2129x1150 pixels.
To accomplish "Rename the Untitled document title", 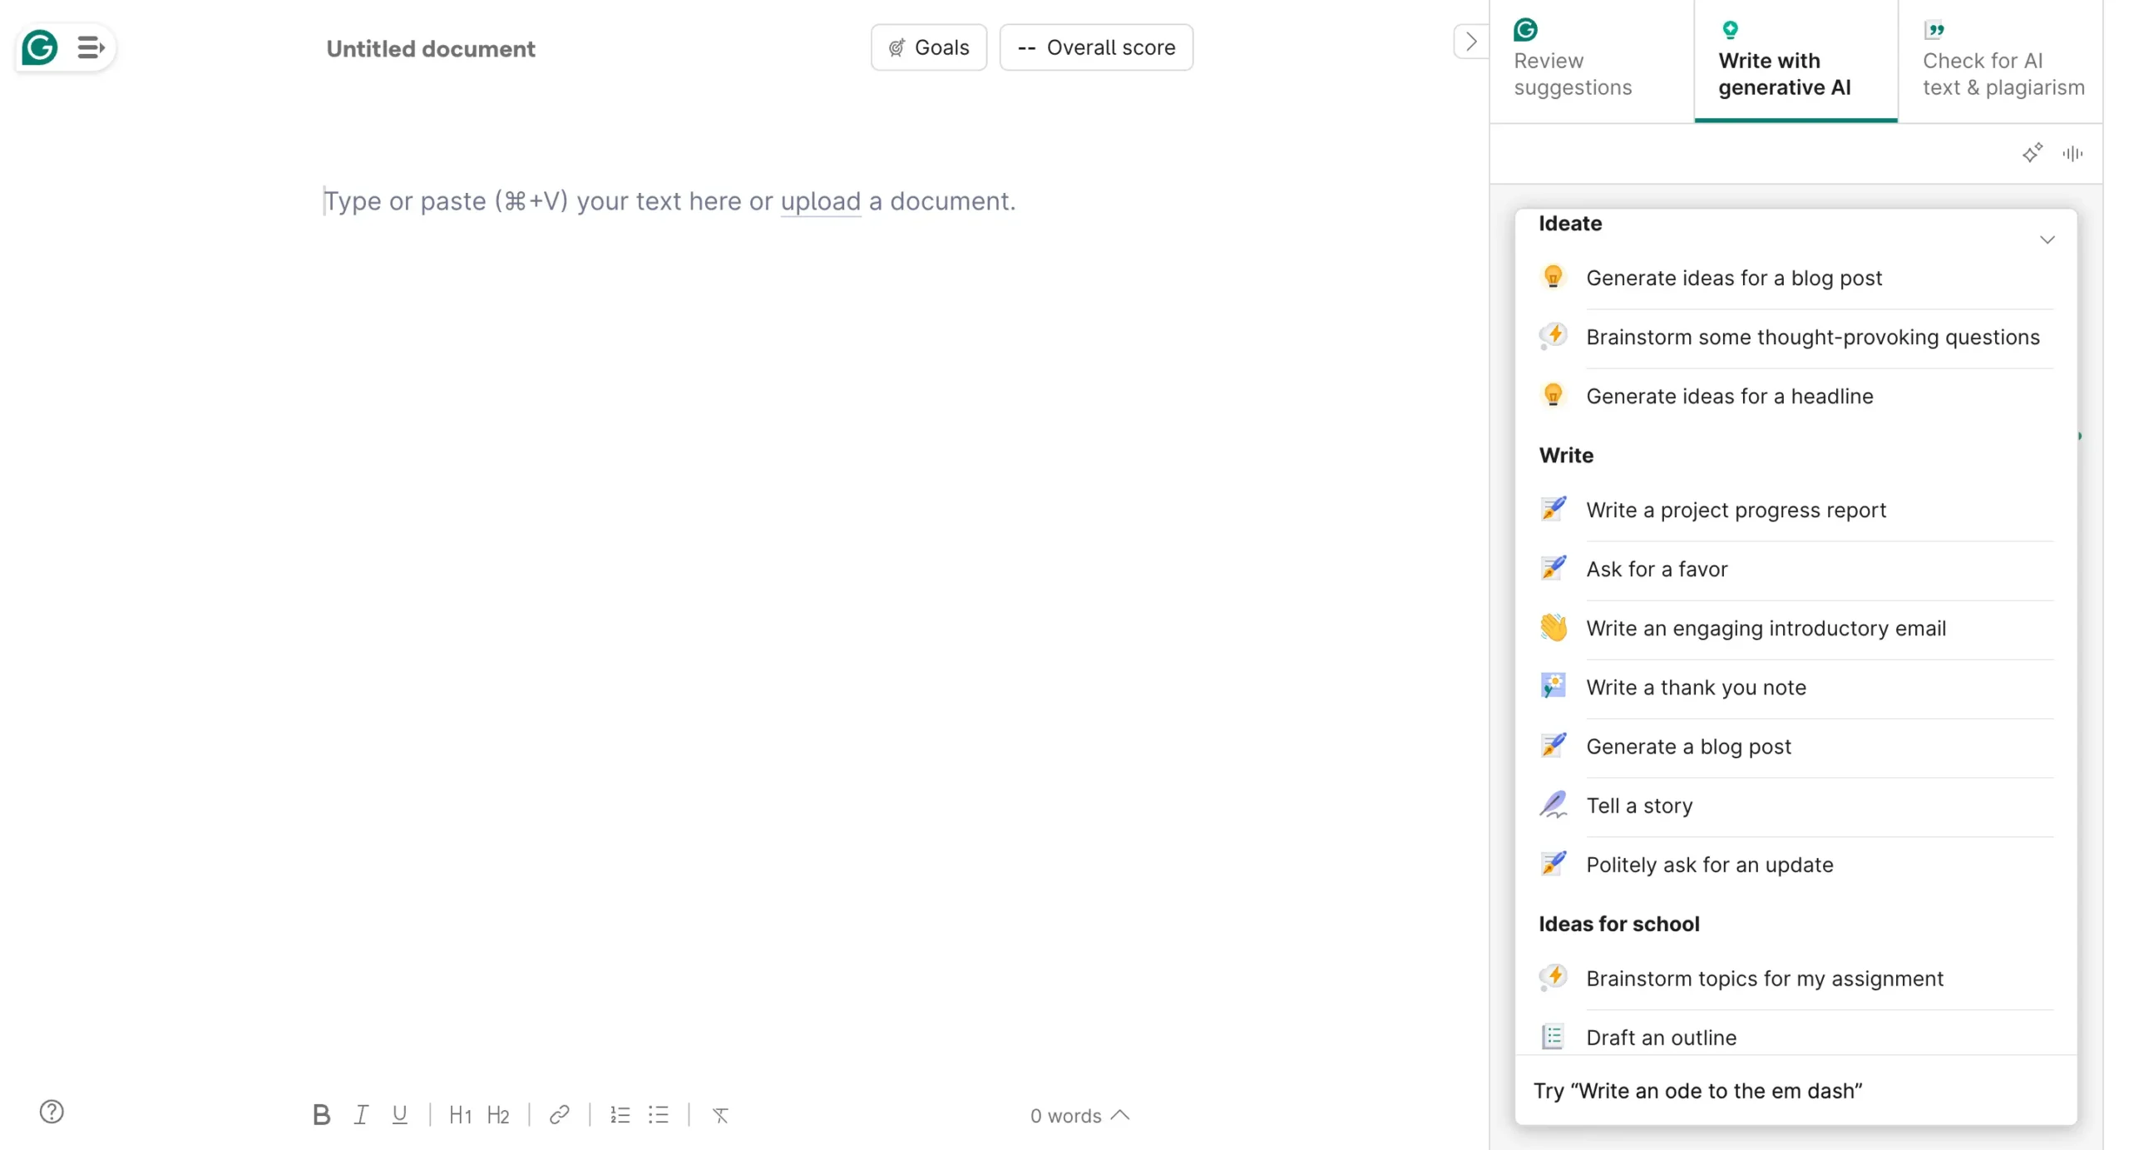I will coord(431,49).
